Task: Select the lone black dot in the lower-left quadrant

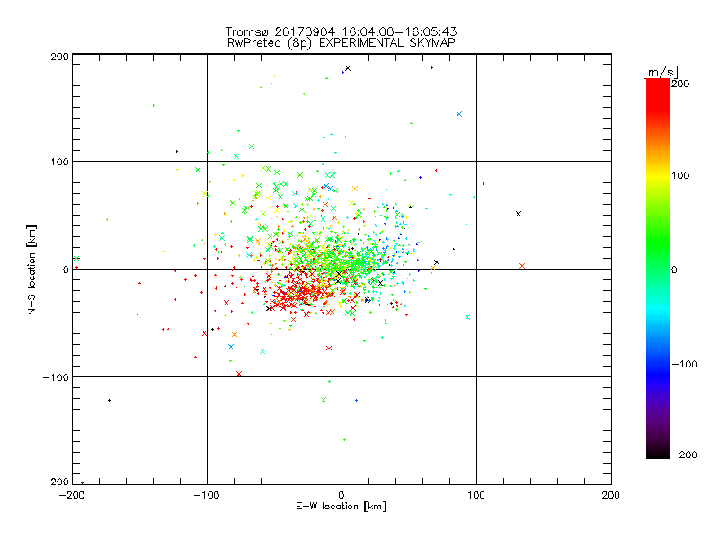Action: click(x=109, y=400)
